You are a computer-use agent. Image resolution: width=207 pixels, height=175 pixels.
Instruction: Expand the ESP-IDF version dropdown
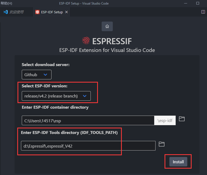pos(56,96)
